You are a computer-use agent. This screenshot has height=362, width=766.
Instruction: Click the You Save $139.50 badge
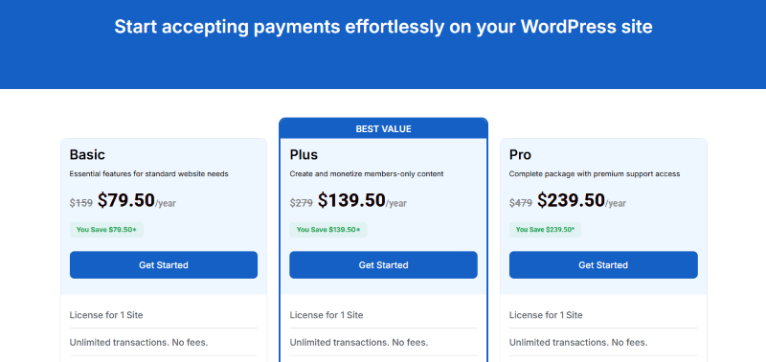[328, 230]
